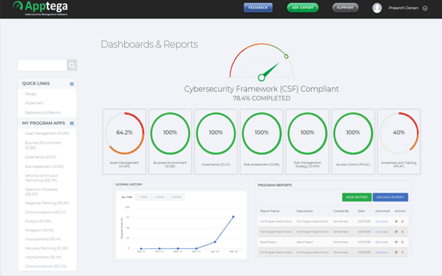442x276 pixels.
Task: Click the Ask Expert button
Action: click(x=302, y=7)
